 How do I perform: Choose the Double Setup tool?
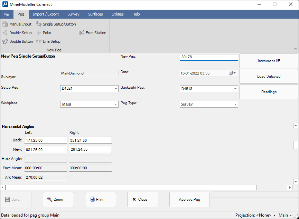click(x=17, y=33)
